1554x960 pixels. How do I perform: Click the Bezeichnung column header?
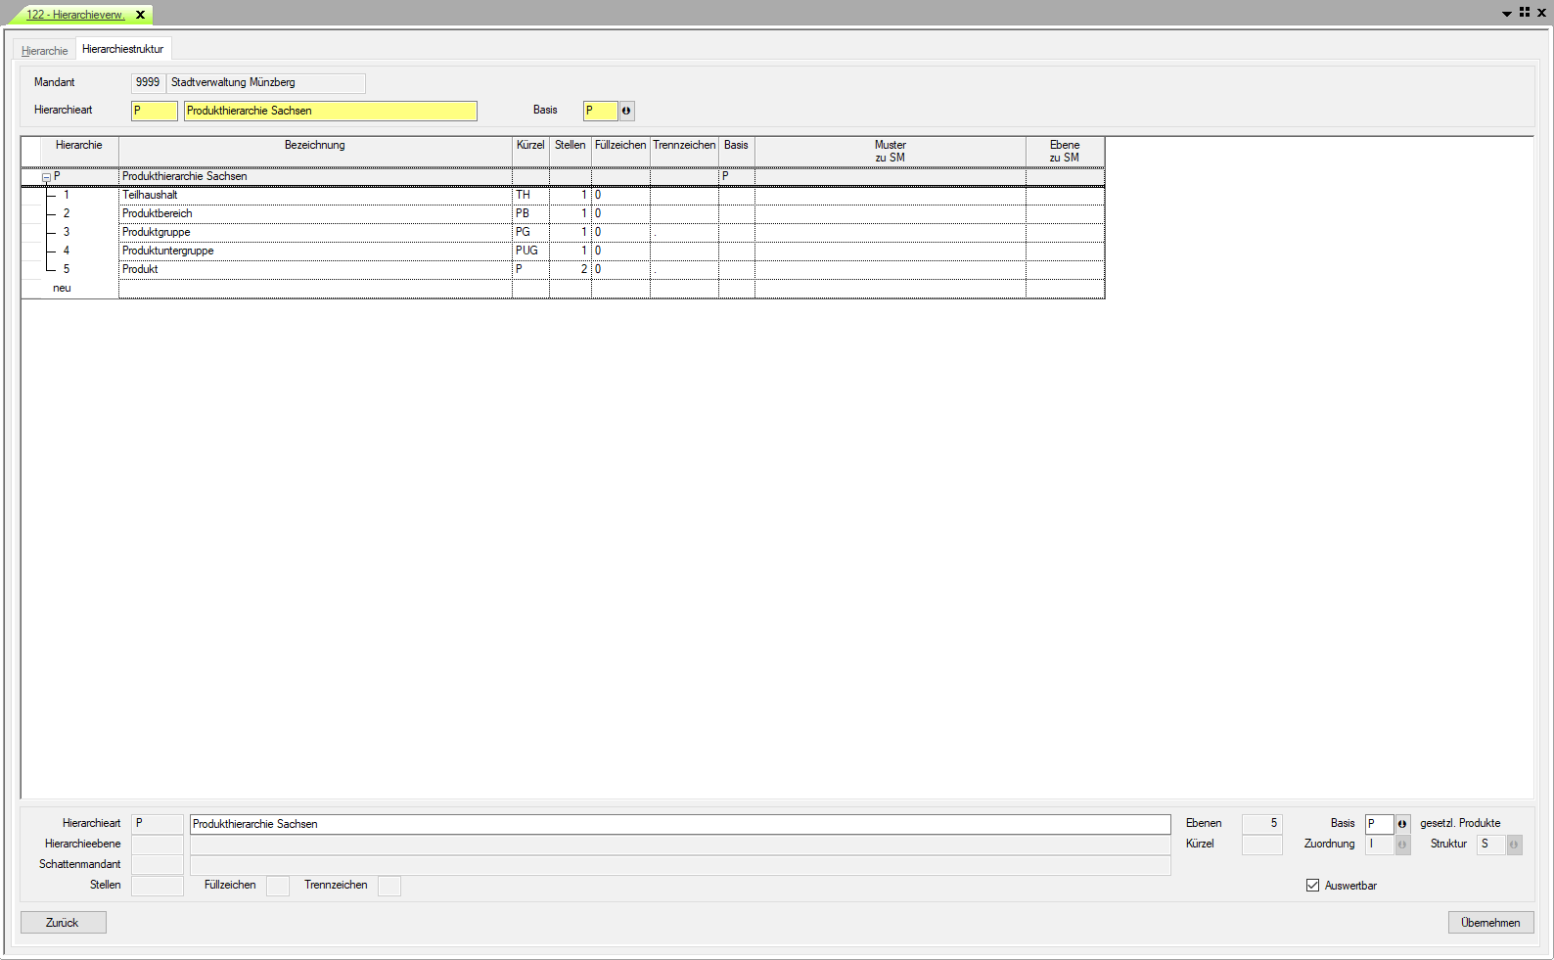[x=314, y=145]
